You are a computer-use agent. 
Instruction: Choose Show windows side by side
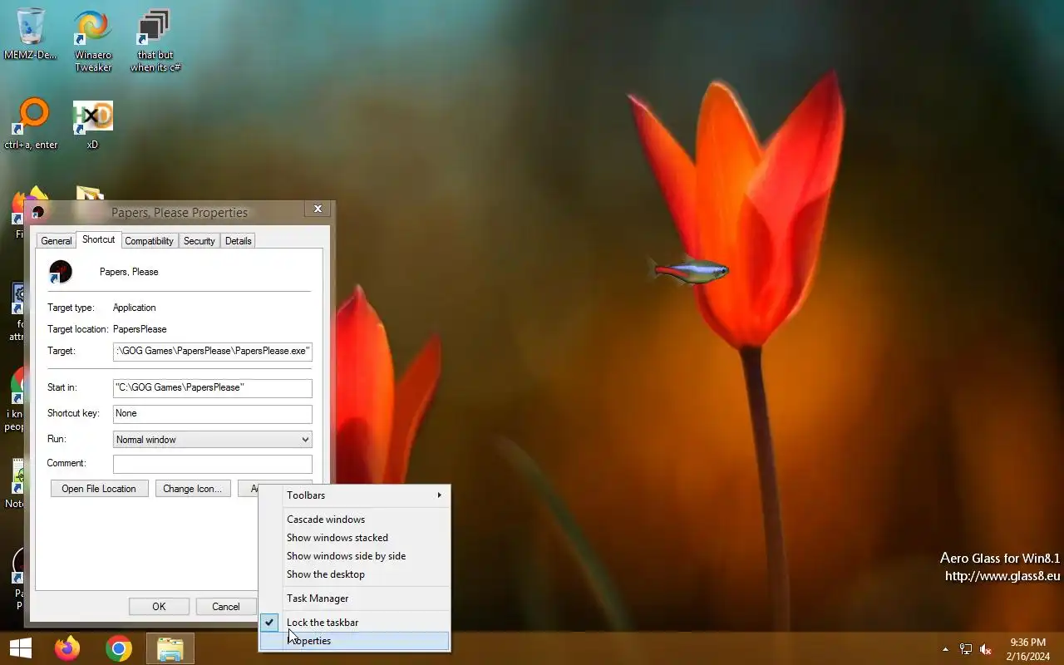point(355,556)
